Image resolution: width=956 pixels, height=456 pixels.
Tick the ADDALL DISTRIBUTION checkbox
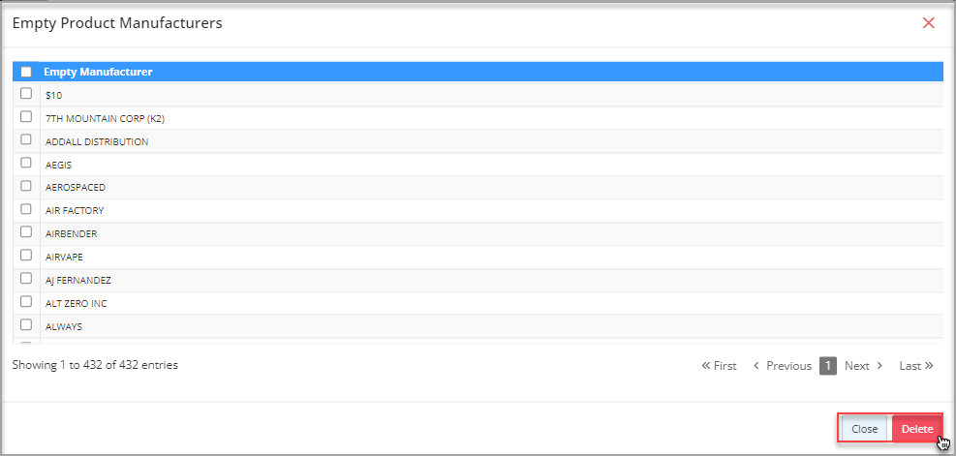tap(26, 139)
